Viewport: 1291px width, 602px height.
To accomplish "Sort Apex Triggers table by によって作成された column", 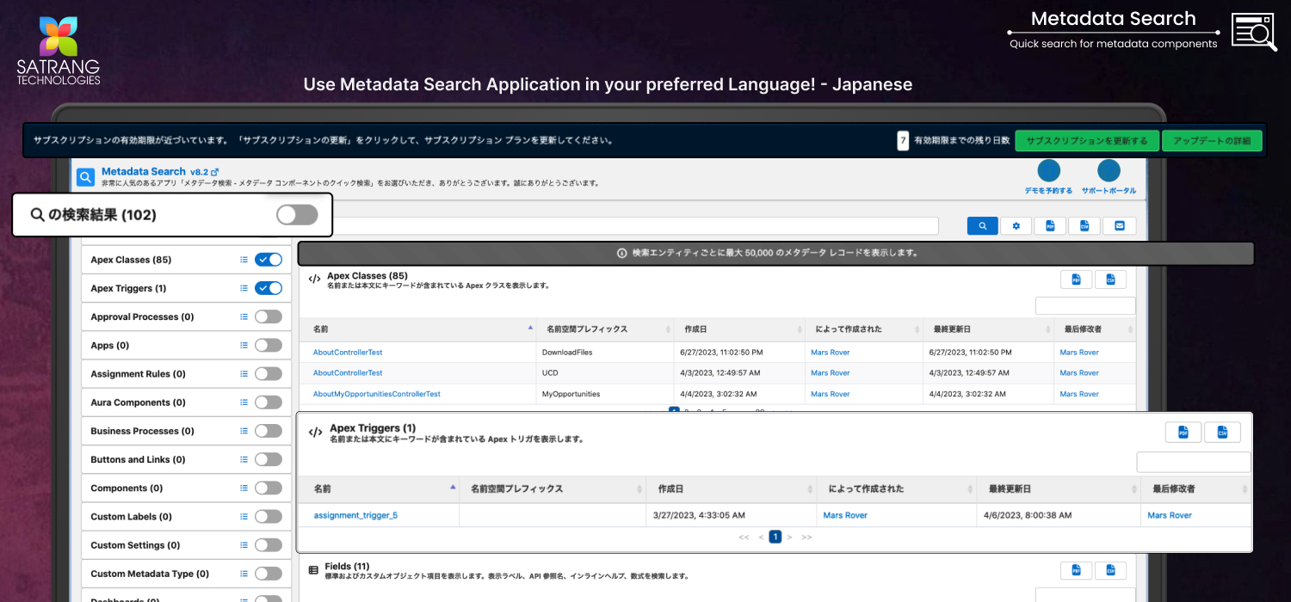I will tap(896, 488).
